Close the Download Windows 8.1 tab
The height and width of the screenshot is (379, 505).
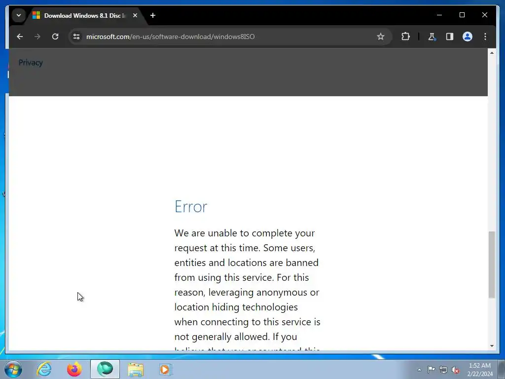click(x=135, y=15)
